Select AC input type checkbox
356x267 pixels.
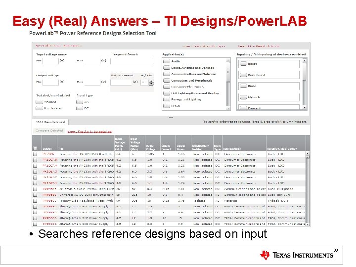coord(80,102)
